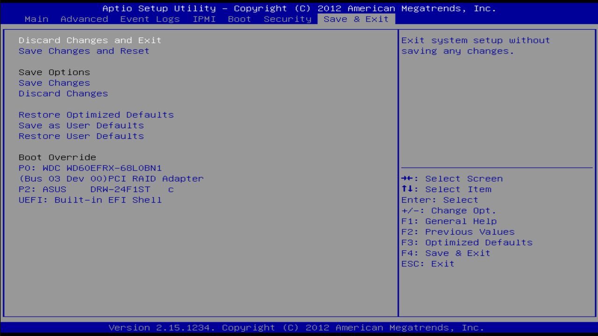Boot from P2: ASUS DRW-24F1ST
This screenshot has width=598, height=336.
pos(96,189)
